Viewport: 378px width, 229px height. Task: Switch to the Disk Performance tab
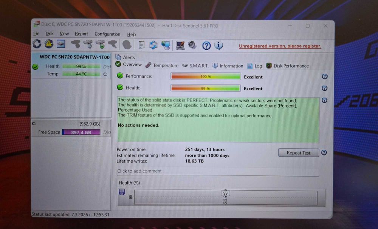point(287,66)
